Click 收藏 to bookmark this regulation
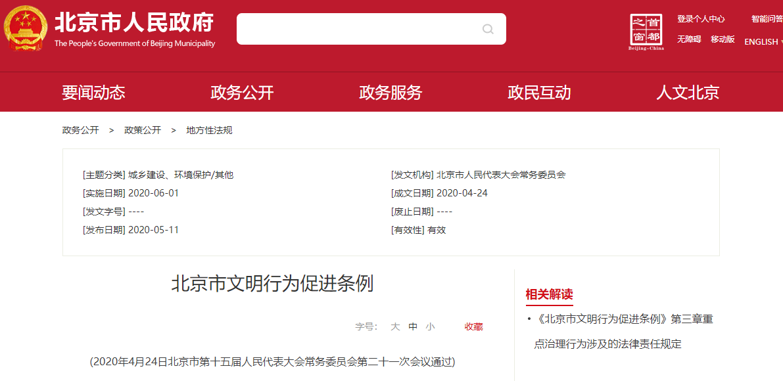The width and height of the screenshot is (783, 381). [473, 326]
